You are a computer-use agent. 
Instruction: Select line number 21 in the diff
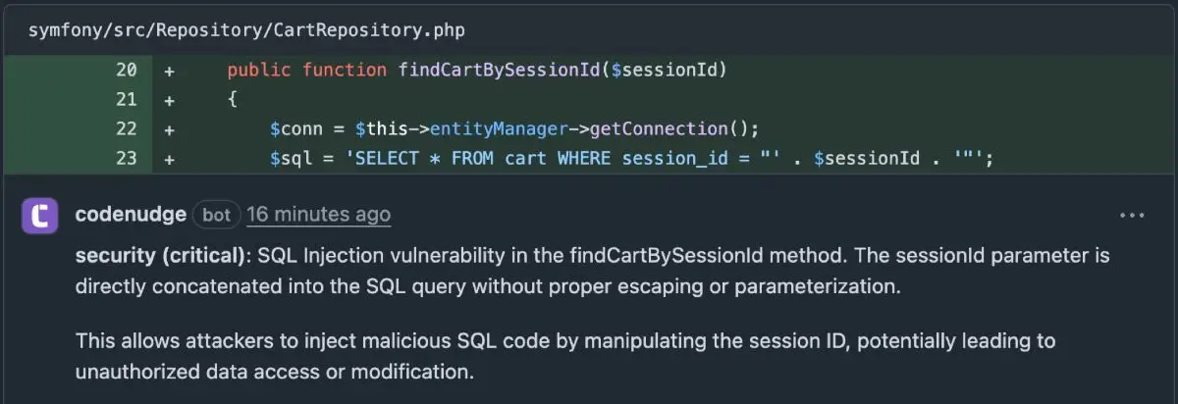tap(126, 99)
